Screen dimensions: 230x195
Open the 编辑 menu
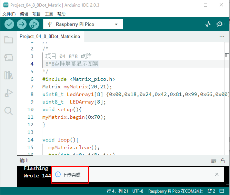pos(24,14)
